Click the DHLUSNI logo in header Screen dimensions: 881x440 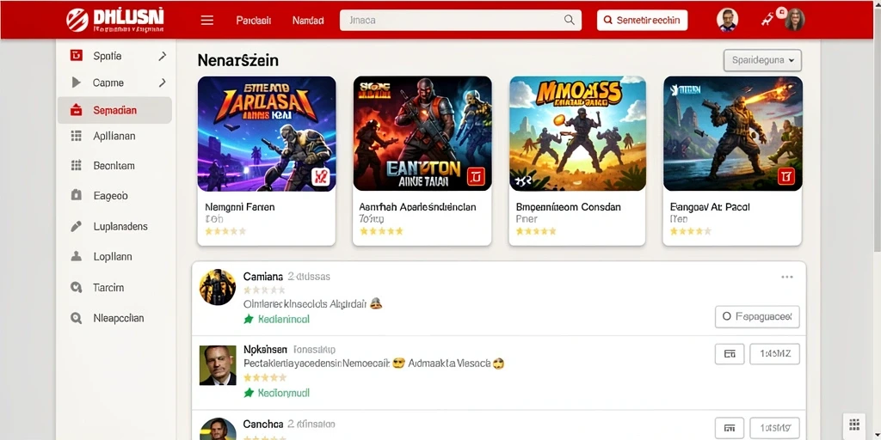pos(115,20)
